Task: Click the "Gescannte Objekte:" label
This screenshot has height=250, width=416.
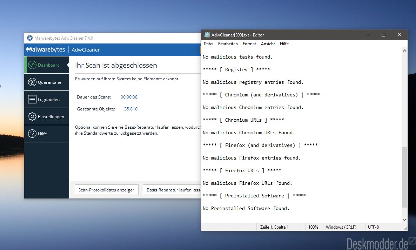Action: coord(96,109)
